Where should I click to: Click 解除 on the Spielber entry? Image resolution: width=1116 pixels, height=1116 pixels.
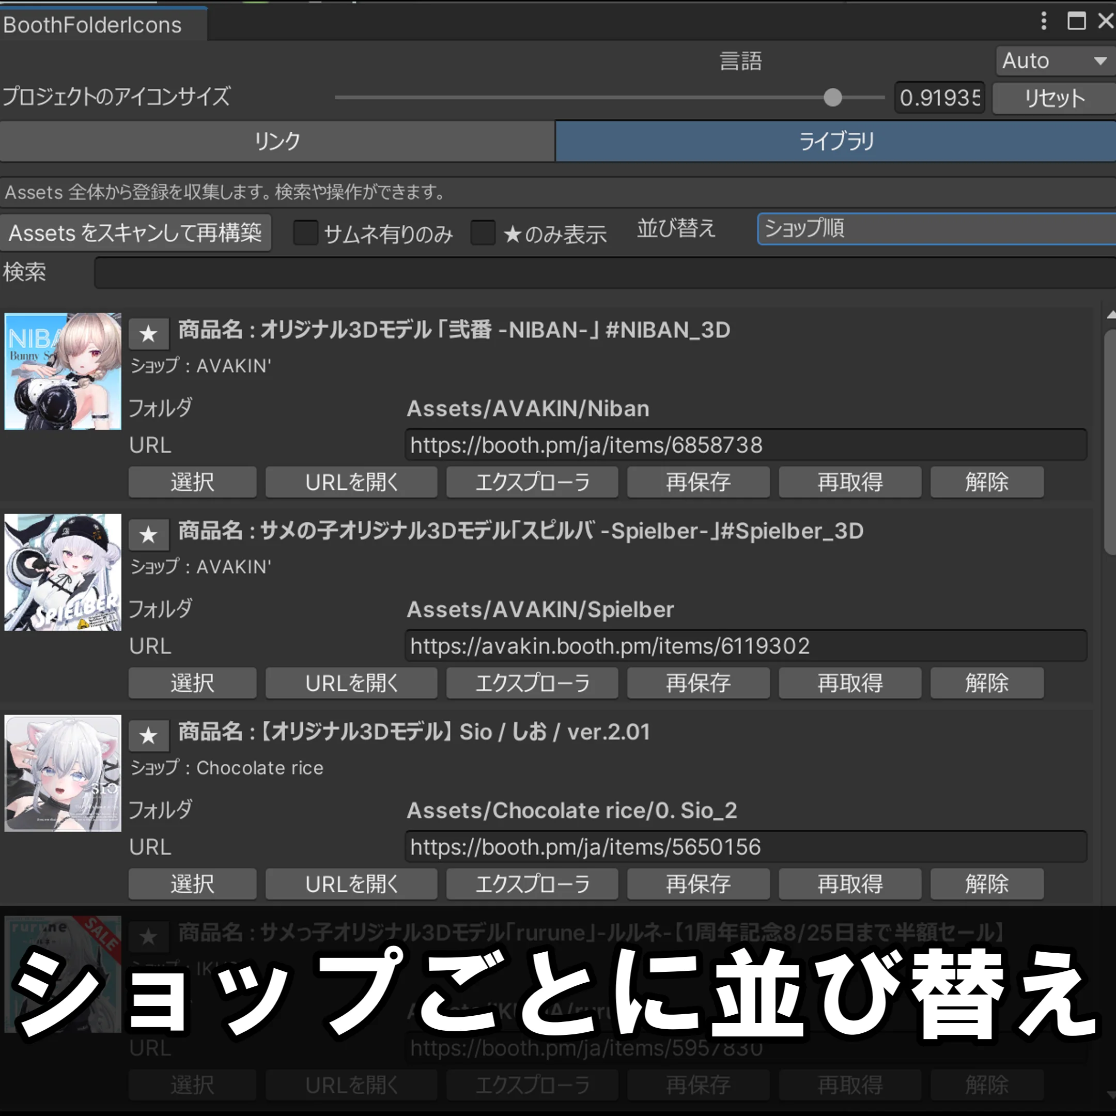click(x=987, y=683)
